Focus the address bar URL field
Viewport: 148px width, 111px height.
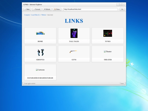[90, 9]
